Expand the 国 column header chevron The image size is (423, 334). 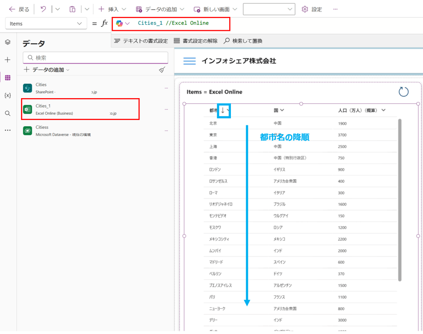(x=282, y=110)
